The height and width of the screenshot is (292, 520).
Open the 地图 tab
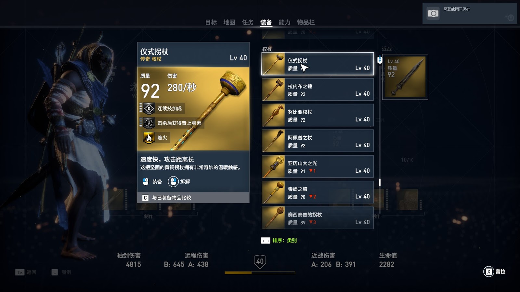click(x=229, y=22)
